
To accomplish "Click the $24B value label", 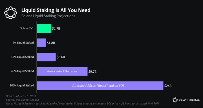I will coord(168,86).
